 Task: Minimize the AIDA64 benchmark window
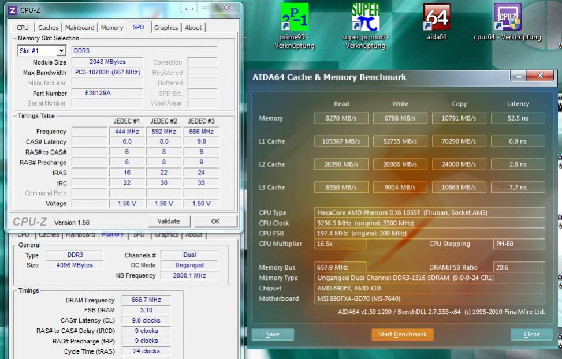coord(518,76)
